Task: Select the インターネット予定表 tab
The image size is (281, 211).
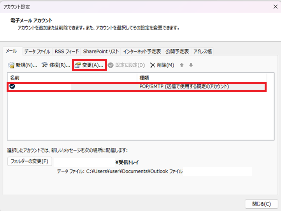Action: (142, 51)
